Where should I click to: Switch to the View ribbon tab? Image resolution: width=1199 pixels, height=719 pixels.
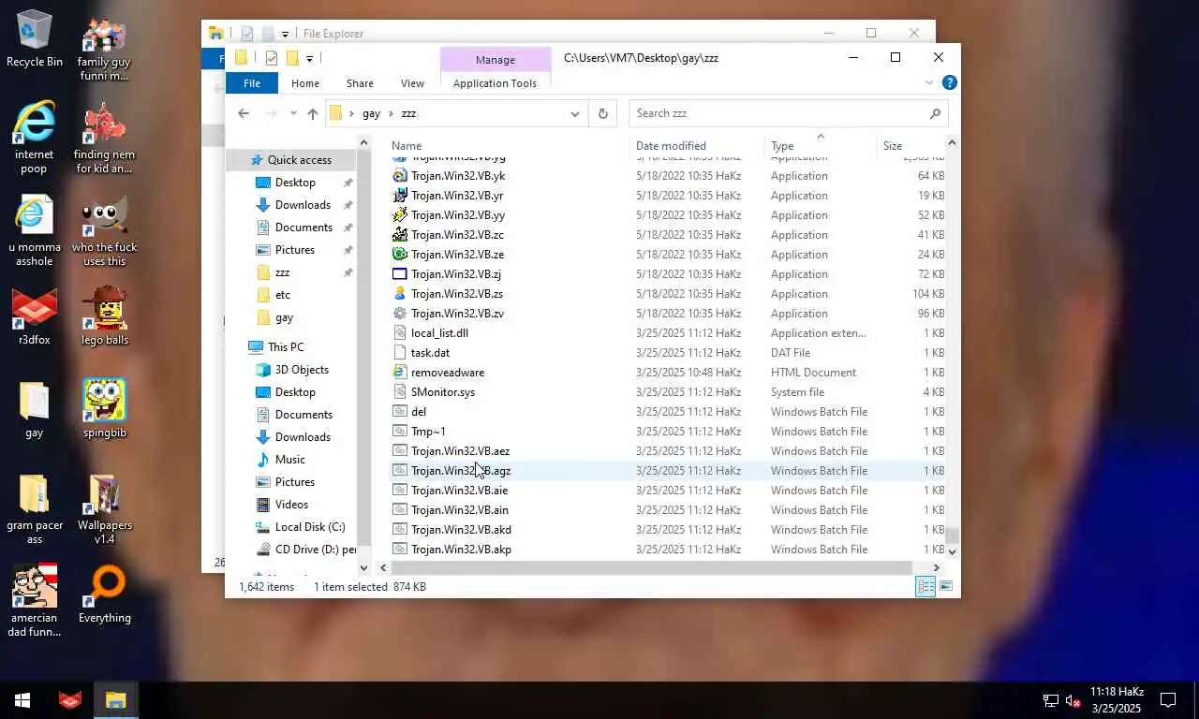coord(412,82)
